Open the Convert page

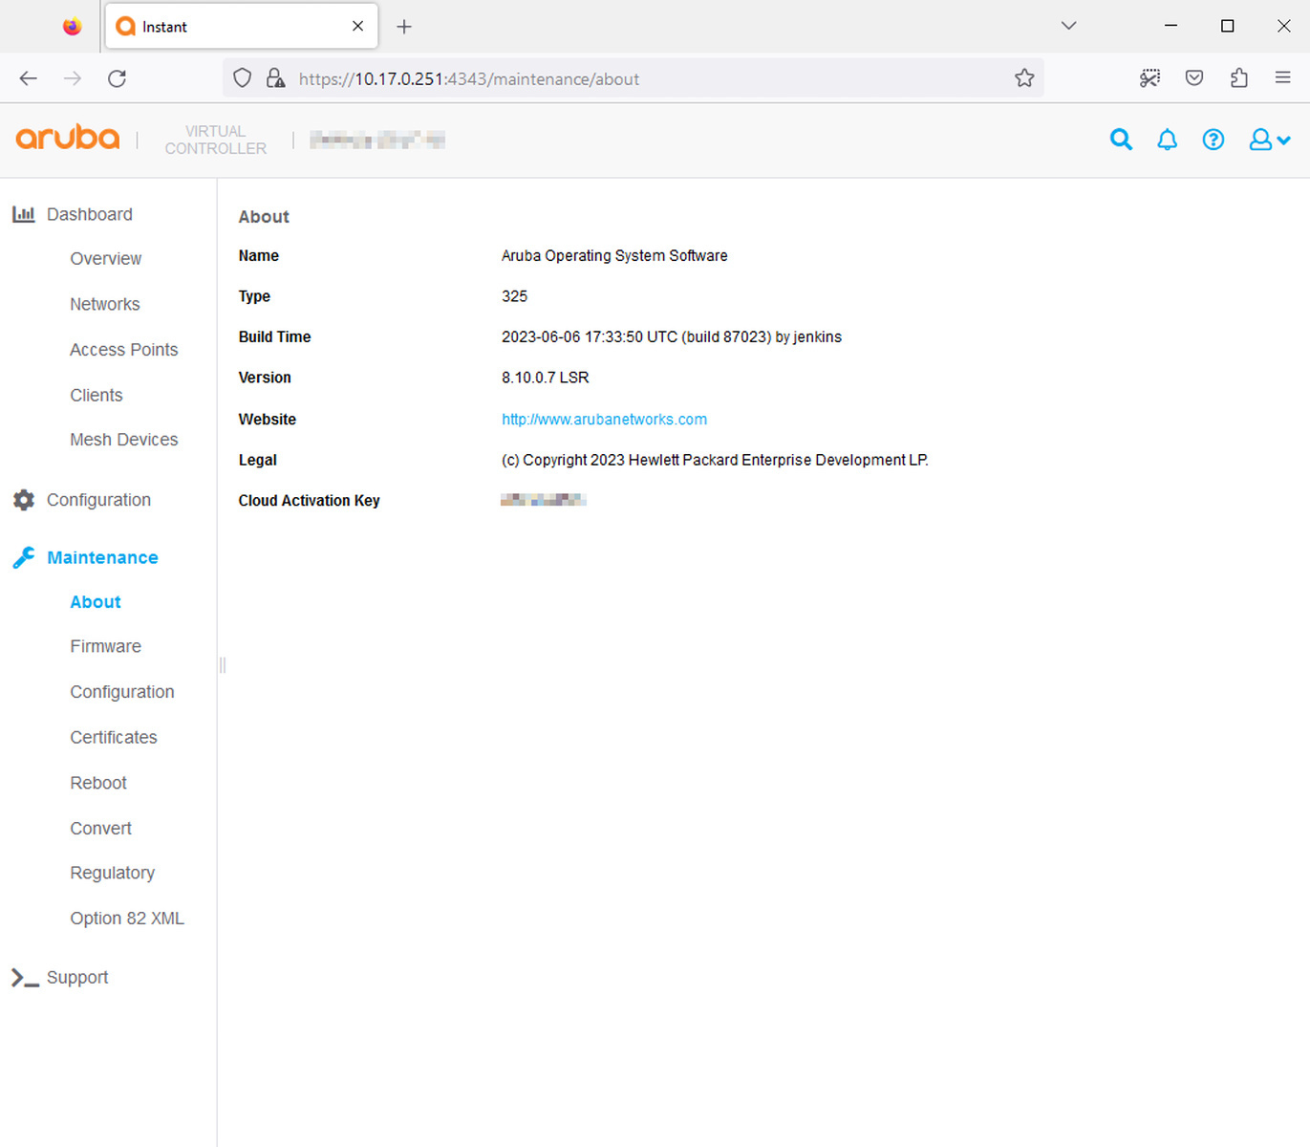[101, 829]
